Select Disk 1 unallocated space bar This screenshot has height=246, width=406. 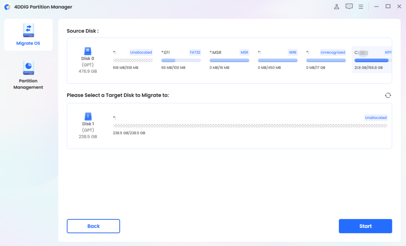250,126
